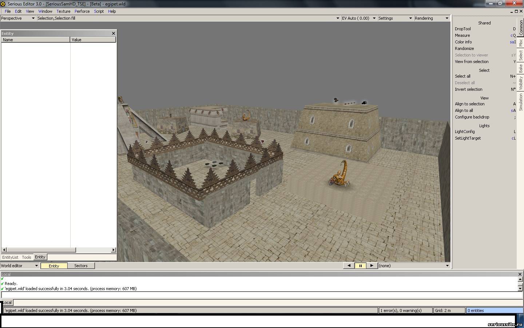Expand the Perspective view dropdown
Screen dimensions: 524x328
click(18, 18)
